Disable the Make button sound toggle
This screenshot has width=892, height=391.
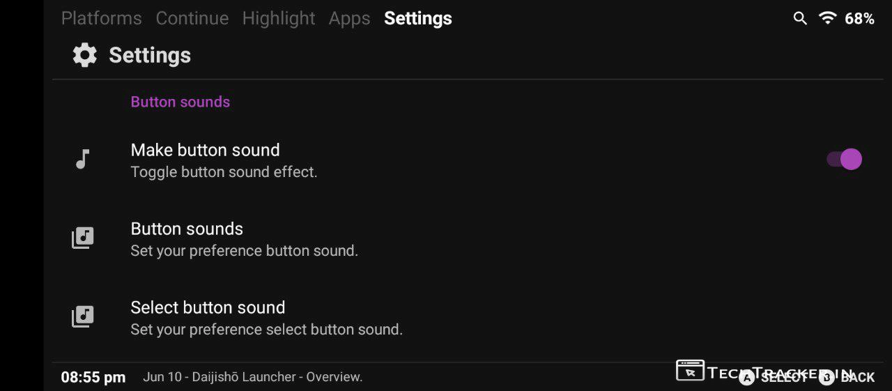click(x=845, y=160)
